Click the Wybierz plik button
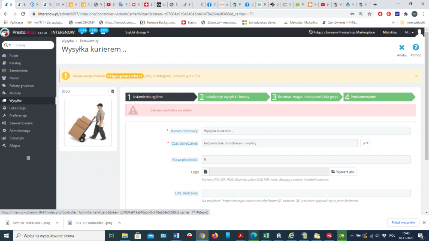The image size is (429, 241). (343, 172)
